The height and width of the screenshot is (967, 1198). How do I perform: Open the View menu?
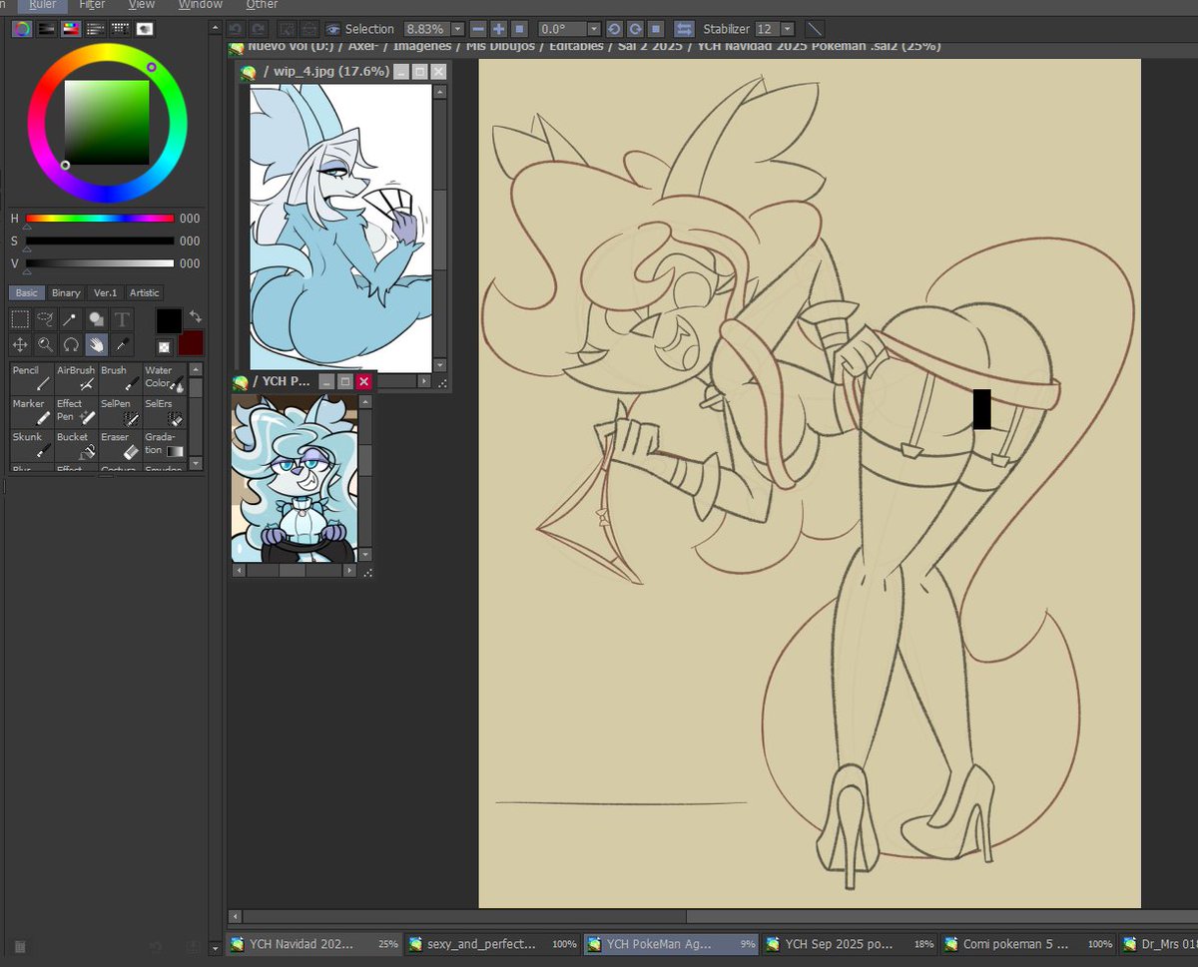click(x=142, y=5)
